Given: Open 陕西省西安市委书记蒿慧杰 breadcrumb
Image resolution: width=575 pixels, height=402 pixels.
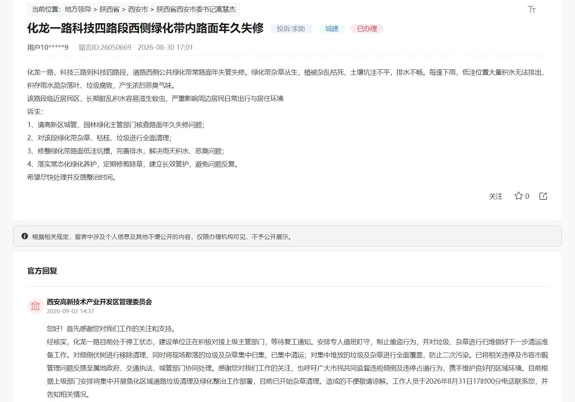Looking at the screenshot, I should point(196,9).
